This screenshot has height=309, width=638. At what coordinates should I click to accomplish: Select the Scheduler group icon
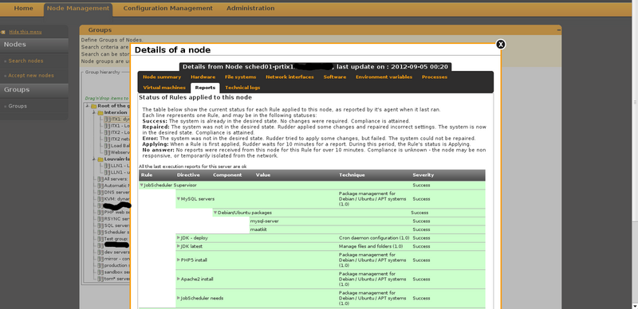100,233
